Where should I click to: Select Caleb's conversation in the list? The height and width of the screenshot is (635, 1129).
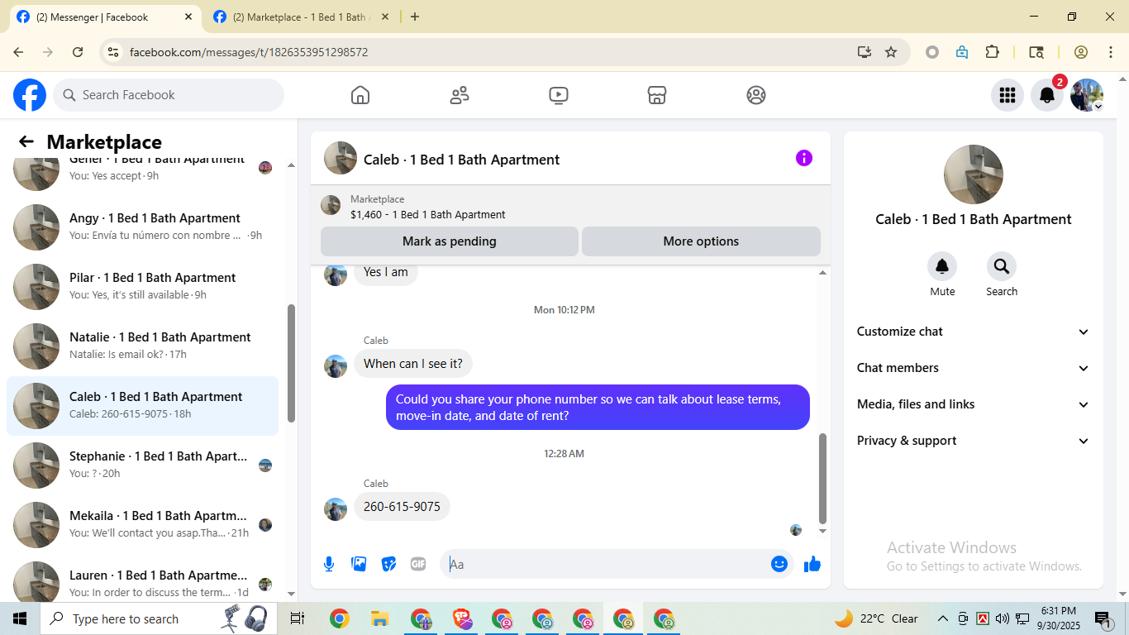(142, 406)
